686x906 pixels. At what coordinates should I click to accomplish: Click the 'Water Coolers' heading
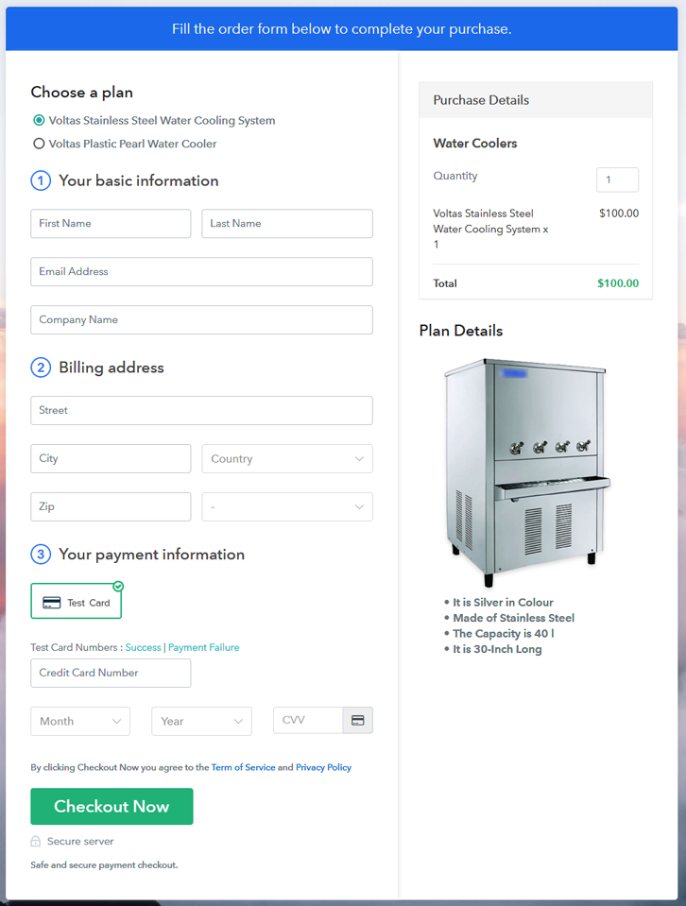475,144
